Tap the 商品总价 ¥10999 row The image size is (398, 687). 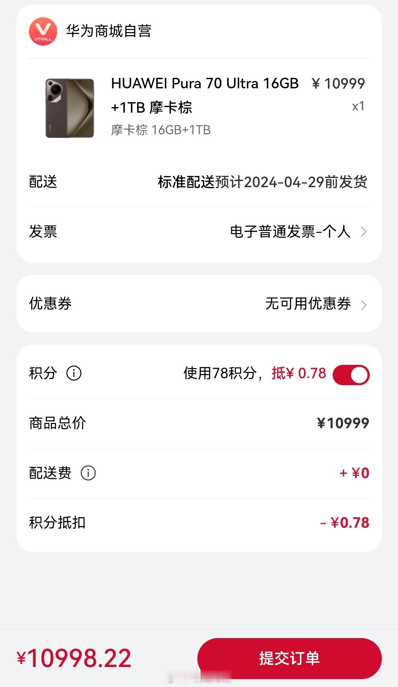click(x=199, y=423)
